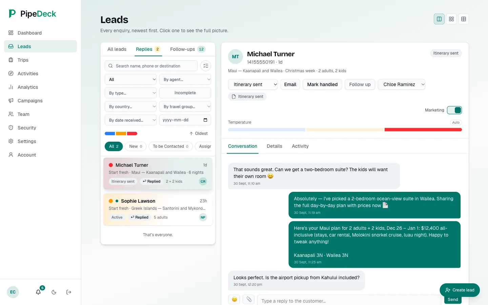Switch to grid card view icon
The image size is (488, 305).
pos(451,19)
